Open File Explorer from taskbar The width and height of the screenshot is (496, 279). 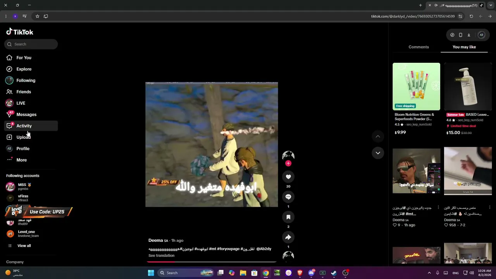pos(243,273)
